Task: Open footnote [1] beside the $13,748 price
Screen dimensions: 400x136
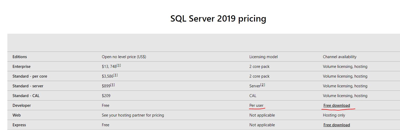Action: pyautogui.click(x=119, y=65)
